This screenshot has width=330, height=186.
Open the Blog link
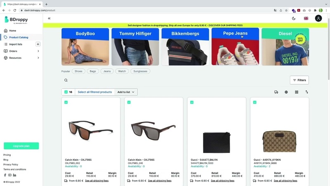click(x=6, y=160)
